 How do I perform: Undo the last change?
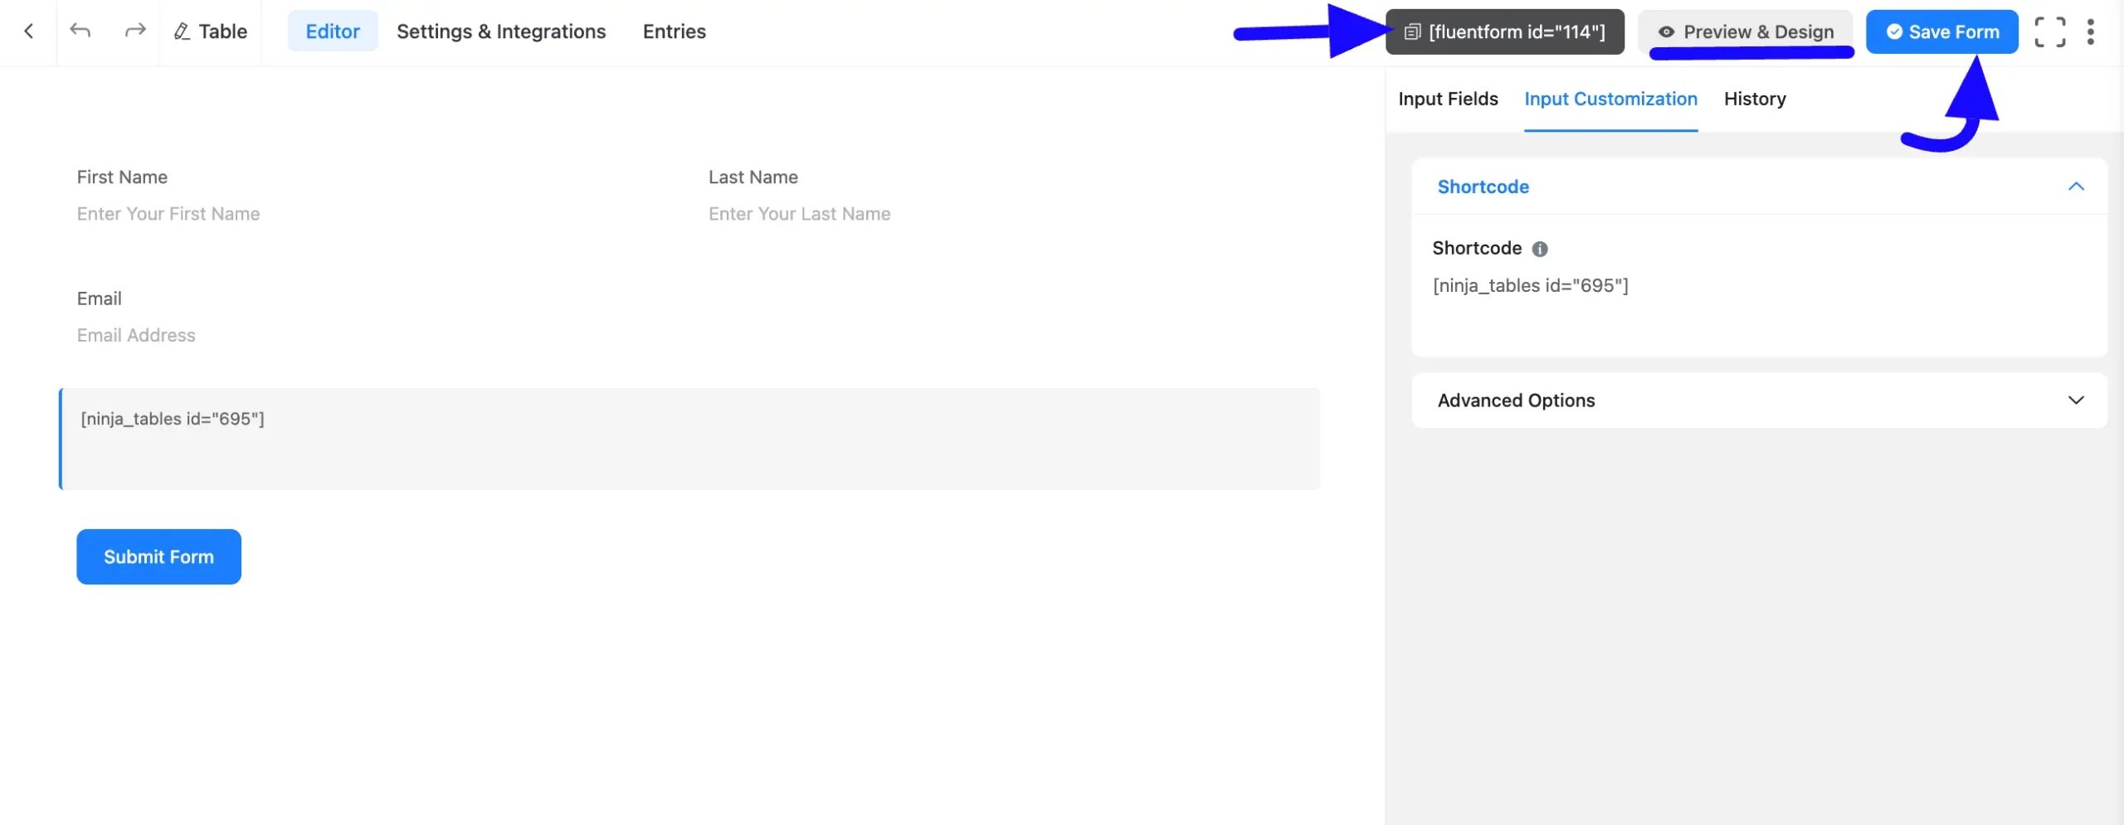pyautogui.click(x=80, y=32)
